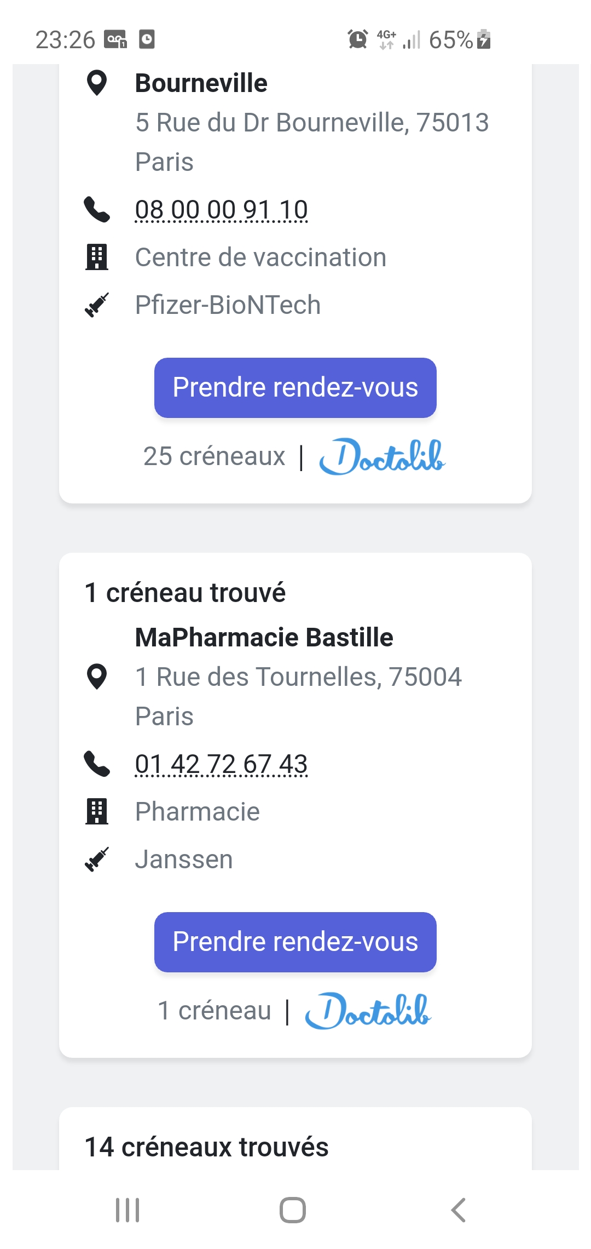Call phone number 08 00 00 91 10
This screenshot has height=1249, width=591.
tap(221, 210)
